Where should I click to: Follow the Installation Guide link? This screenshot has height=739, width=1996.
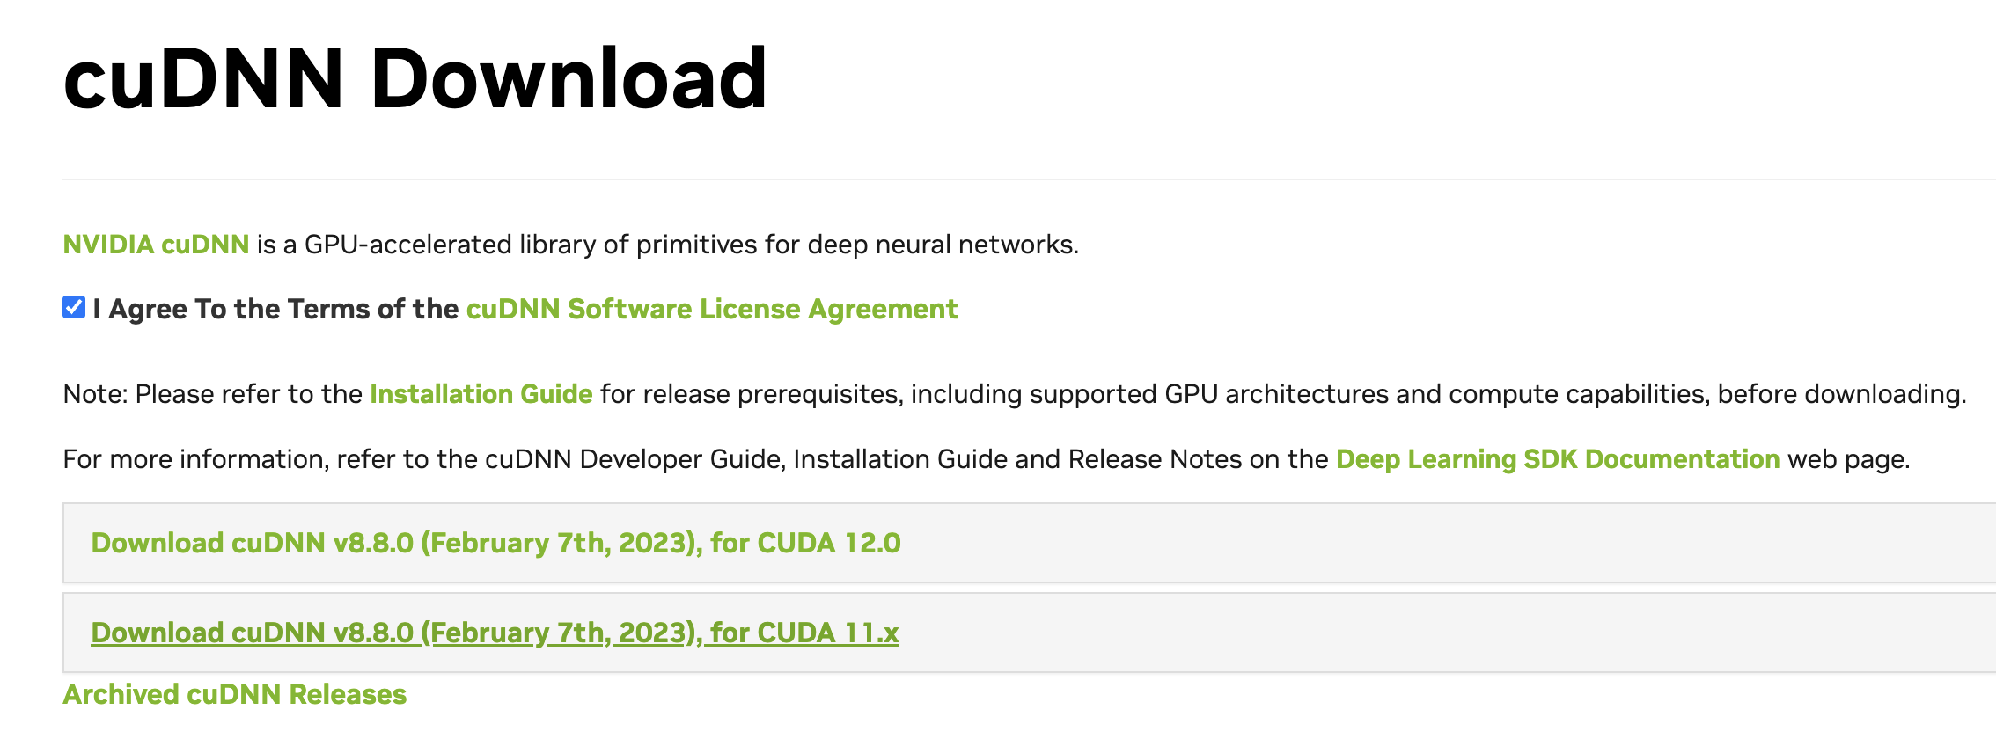(x=481, y=394)
